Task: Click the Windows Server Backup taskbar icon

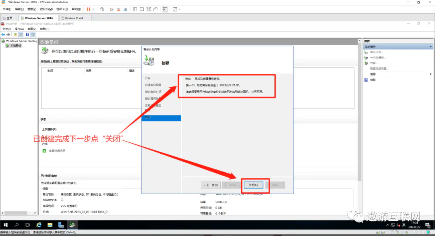Action: (72, 225)
